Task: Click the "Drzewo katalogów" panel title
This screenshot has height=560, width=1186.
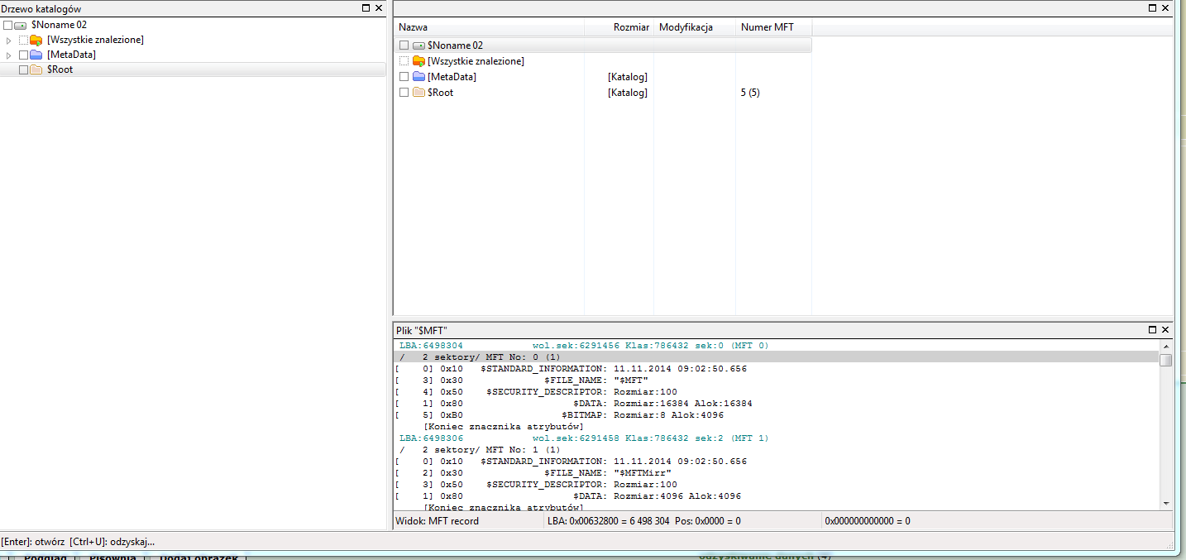Action: pyautogui.click(x=41, y=7)
